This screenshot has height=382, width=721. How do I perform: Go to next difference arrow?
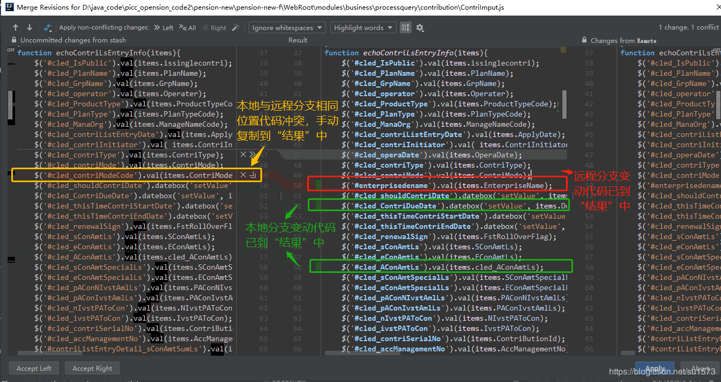pyautogui.click(x=29, y=27)
